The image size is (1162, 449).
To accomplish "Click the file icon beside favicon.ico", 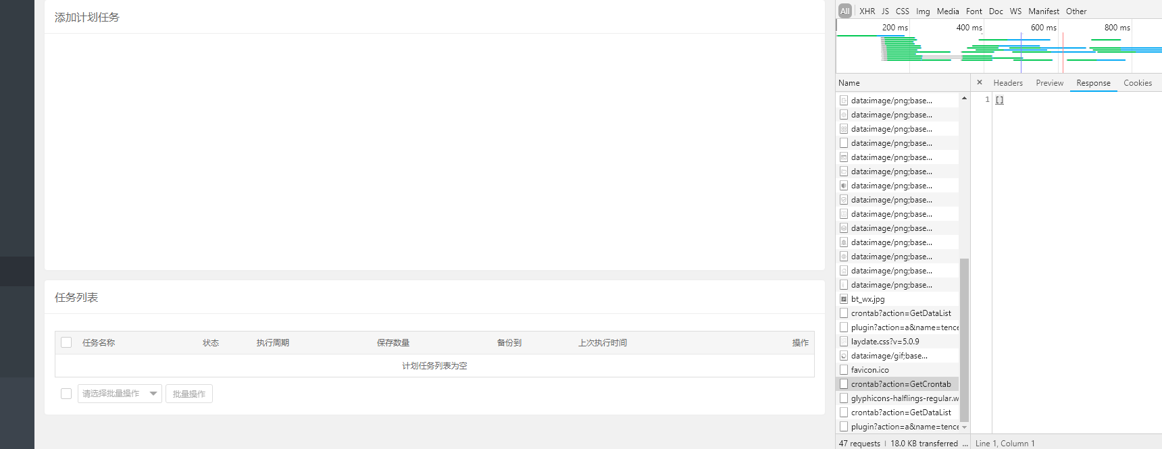I will 844,370.
